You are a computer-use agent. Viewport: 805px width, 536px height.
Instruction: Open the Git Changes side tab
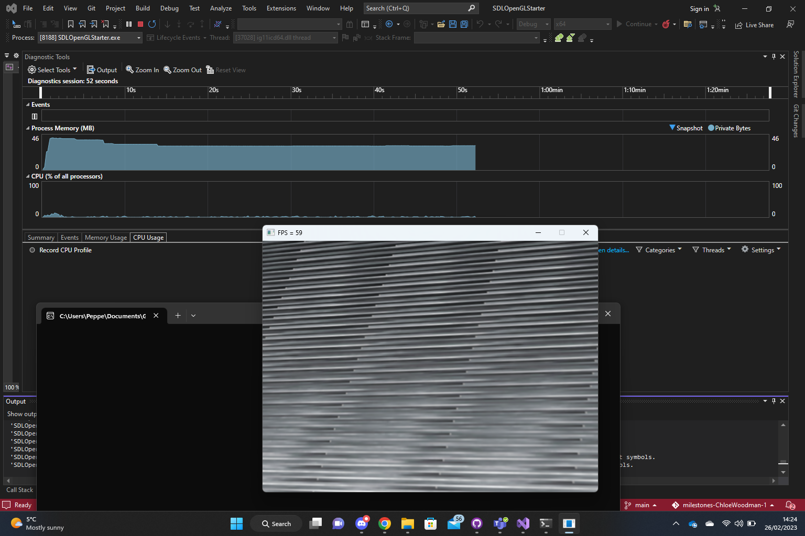click(x=796, y=121)
